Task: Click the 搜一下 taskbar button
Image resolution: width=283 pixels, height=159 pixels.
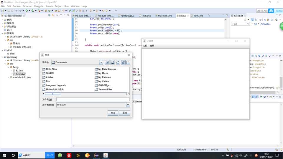Action: pos(50,155)
